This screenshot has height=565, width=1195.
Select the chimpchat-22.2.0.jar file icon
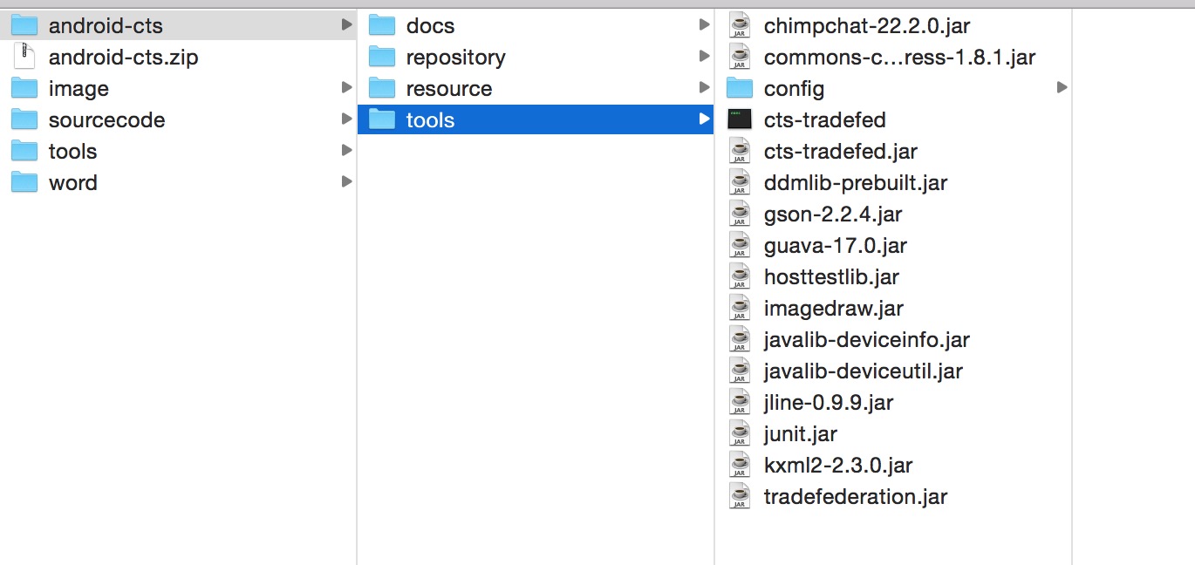coord(740,25)
